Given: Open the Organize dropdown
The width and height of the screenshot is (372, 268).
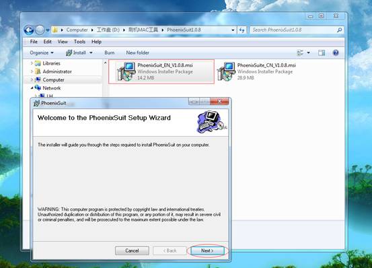Looking at the screenshot, I should coord(42,53).
